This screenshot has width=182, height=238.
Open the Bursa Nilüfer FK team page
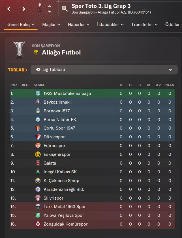(60, 120)
